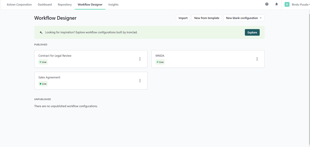The height and width of the screenshot is (147, 310).
Task: Click the Live status badge on Sales Agreement
Action: click(x=43, y=84)
